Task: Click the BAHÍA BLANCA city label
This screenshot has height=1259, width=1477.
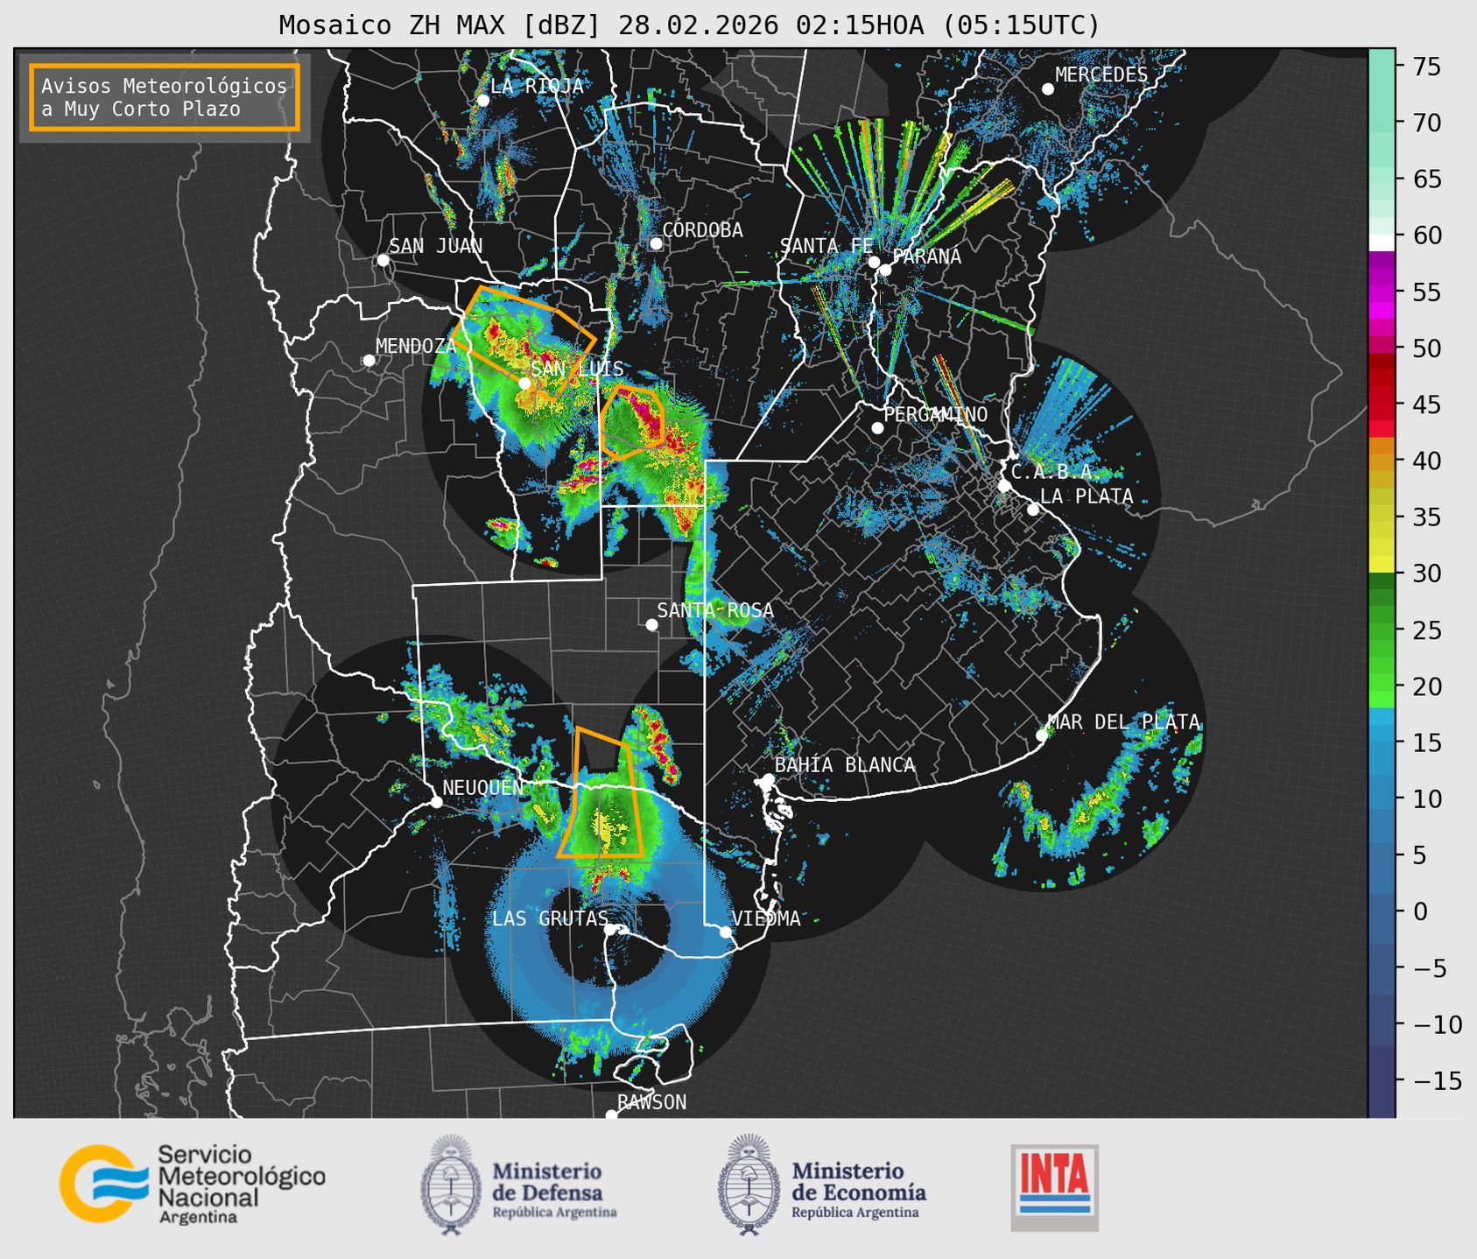Action: pyautogui.click(x=845, y=764)
